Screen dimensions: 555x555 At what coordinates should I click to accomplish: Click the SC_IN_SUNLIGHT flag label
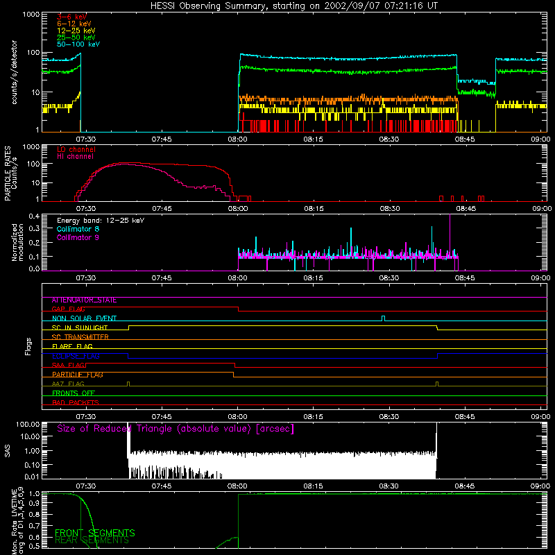coord(80,327)
